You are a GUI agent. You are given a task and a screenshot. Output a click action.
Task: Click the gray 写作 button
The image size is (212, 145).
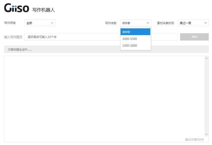pyautogui.click(x=194, y=37)
